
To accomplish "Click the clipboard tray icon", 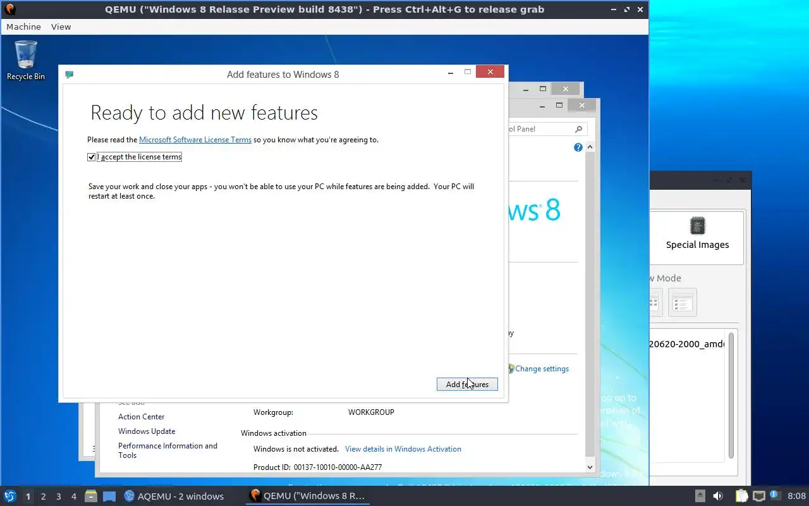I will pyautogui.click(x=741, y=496).
